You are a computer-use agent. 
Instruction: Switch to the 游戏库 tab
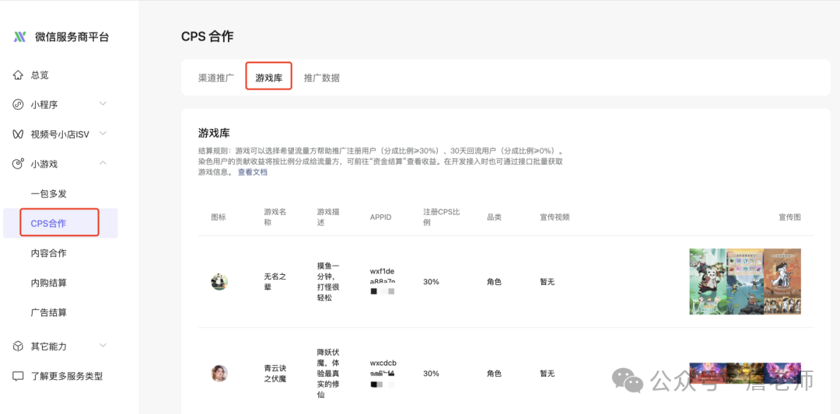tap(269, 78)
